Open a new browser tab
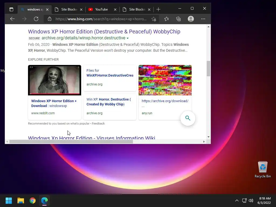The height and width of the screenshot is (207, 276). click(158, 9)
